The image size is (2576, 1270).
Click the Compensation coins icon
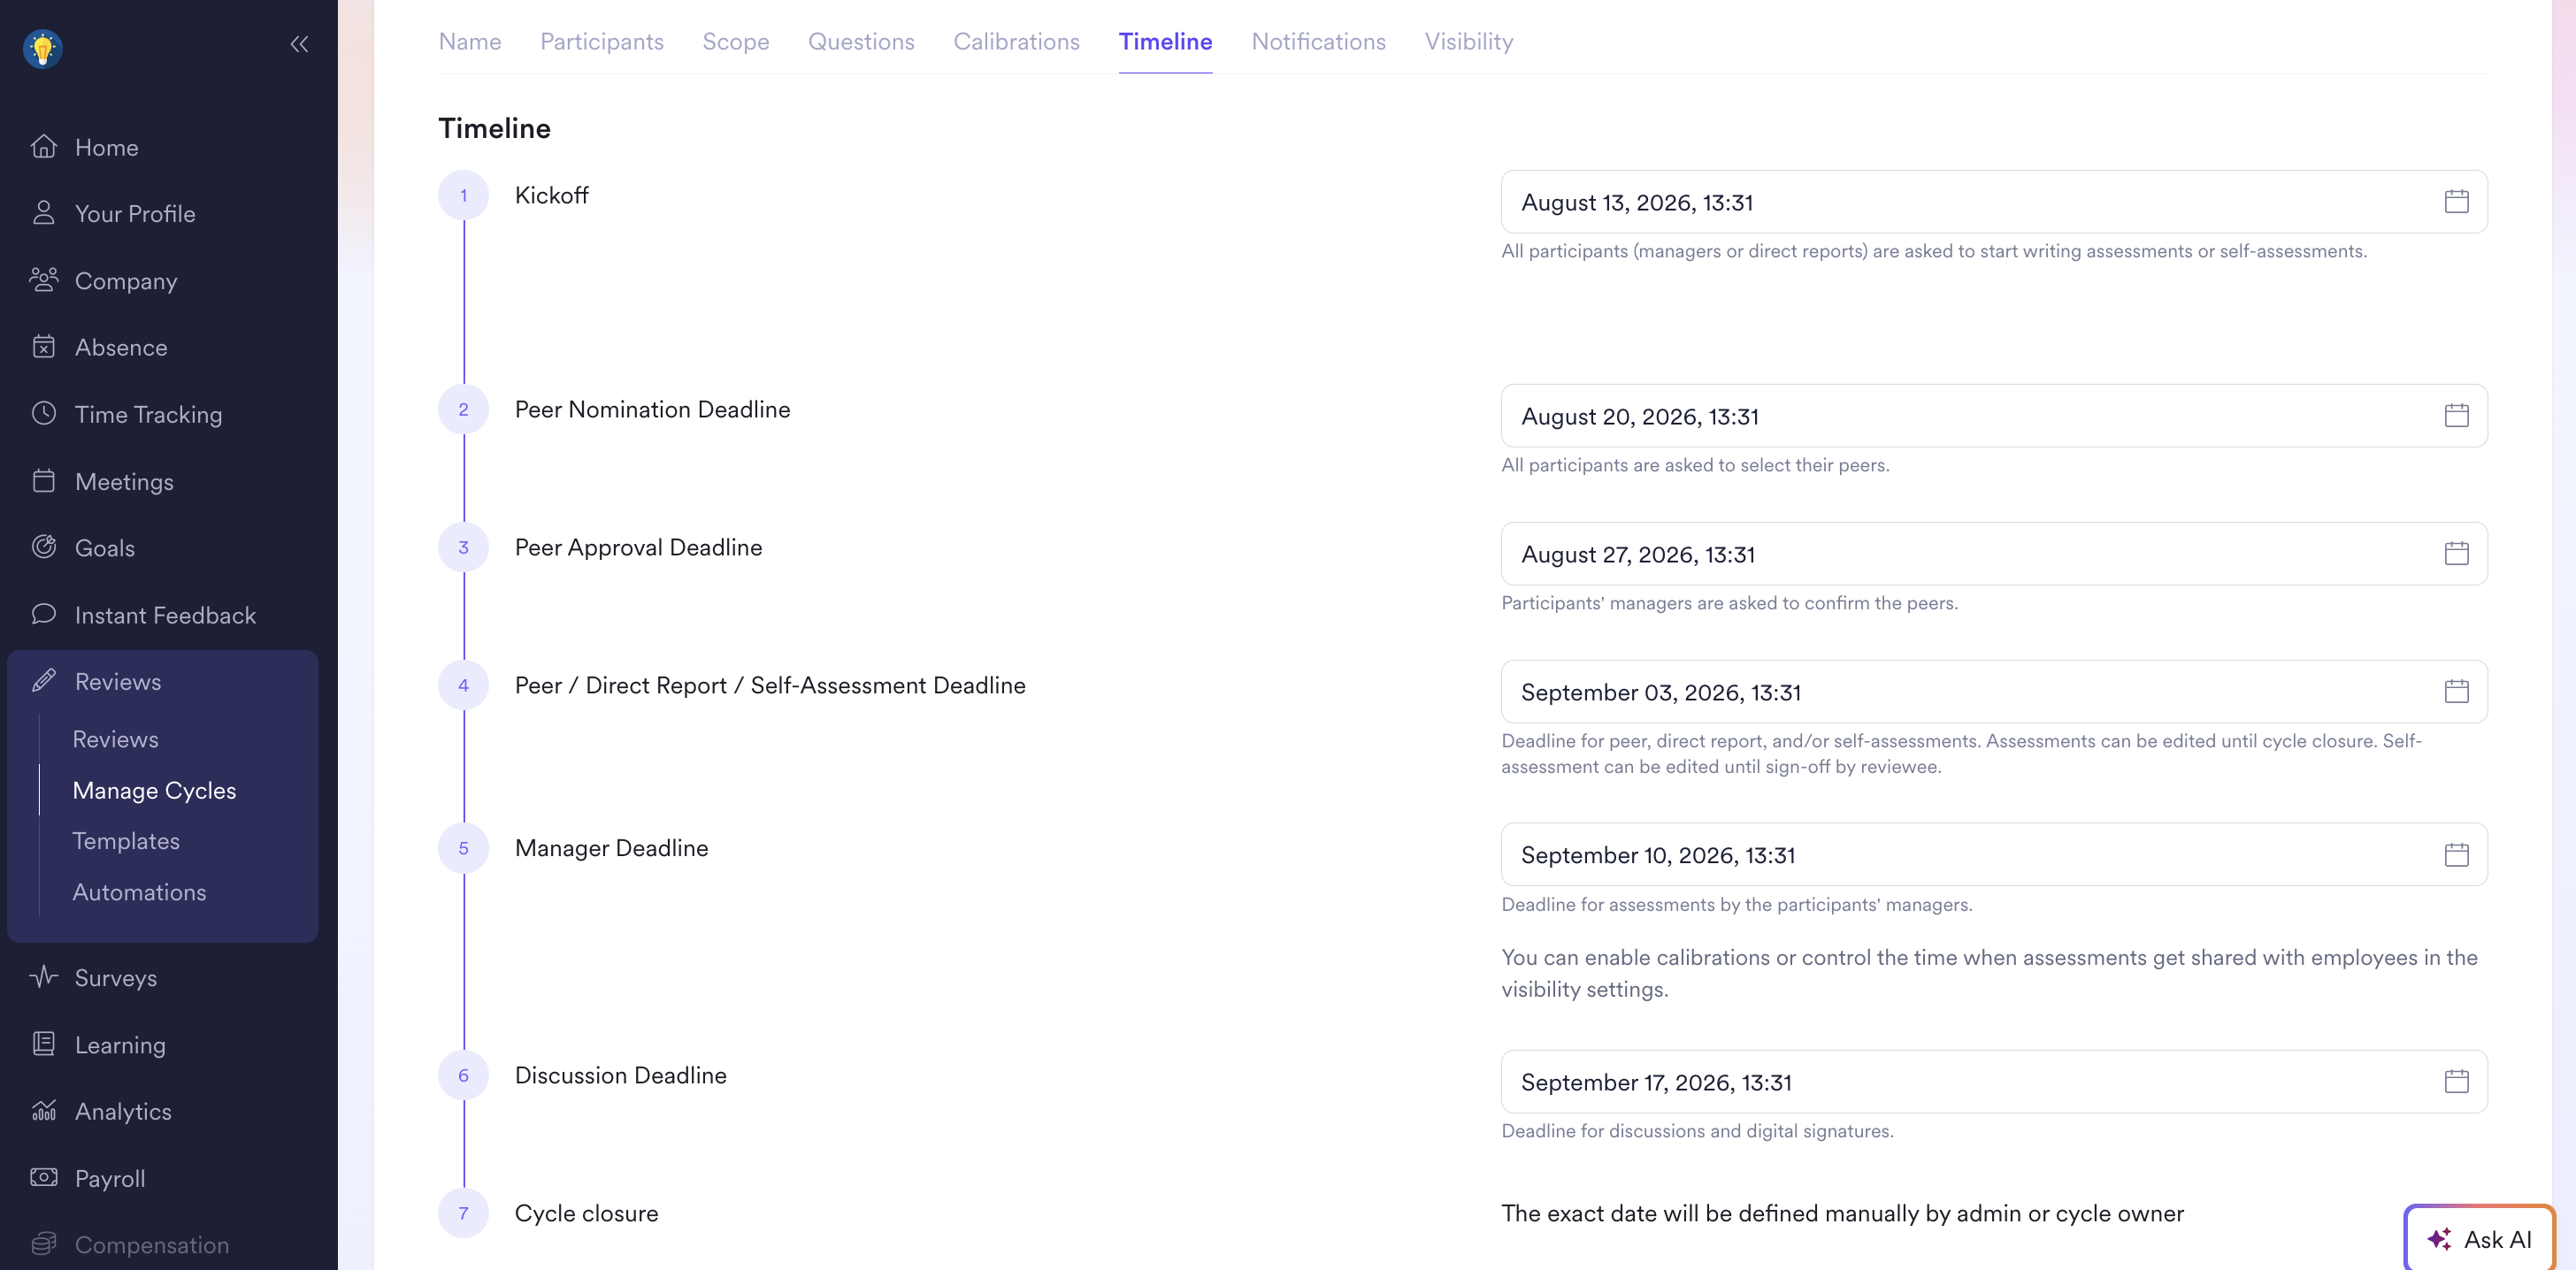[44, 1244]
